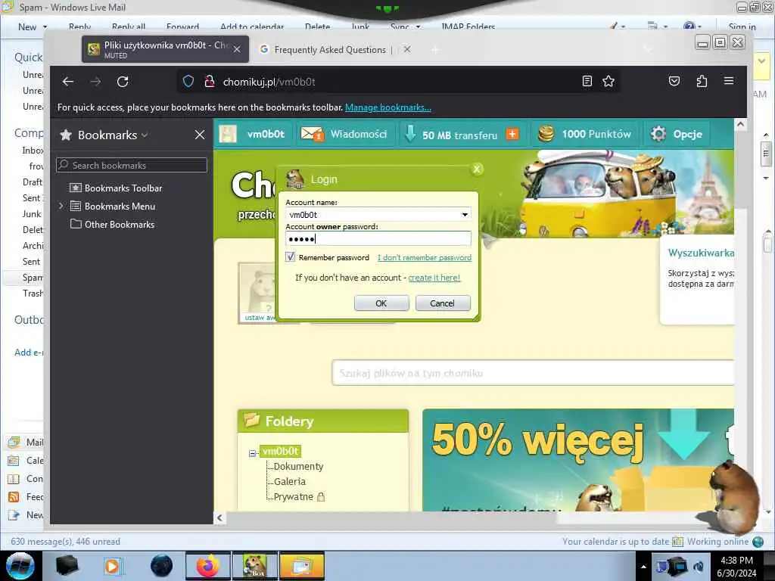The height and width of the screenshot is (581, 775).
Task: Open the Prywatne locked folder
Action: [x=298, y=496]
